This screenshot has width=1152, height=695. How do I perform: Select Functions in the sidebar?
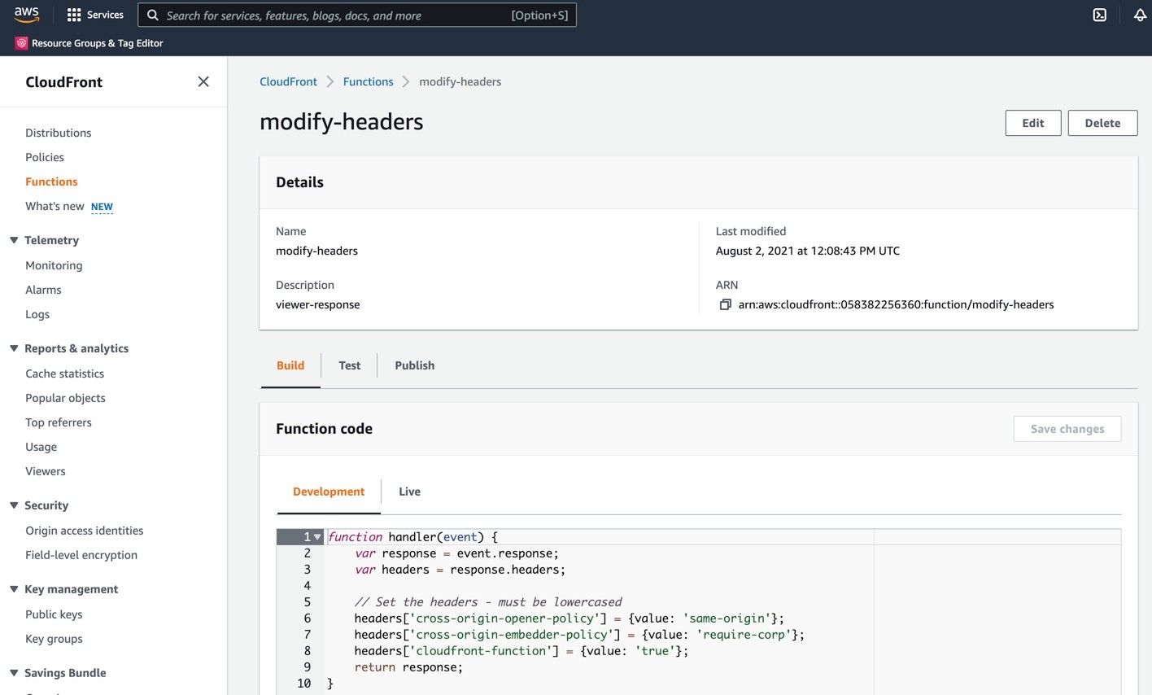pyautogui.click(x=51, y=181)
